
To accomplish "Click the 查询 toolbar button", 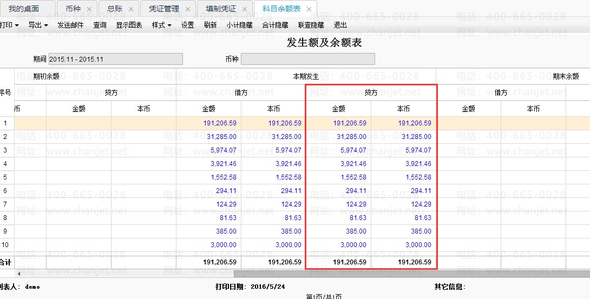I will 100,25.
